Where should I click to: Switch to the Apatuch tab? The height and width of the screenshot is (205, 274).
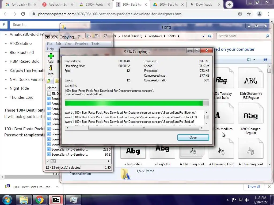click(58, 5)
